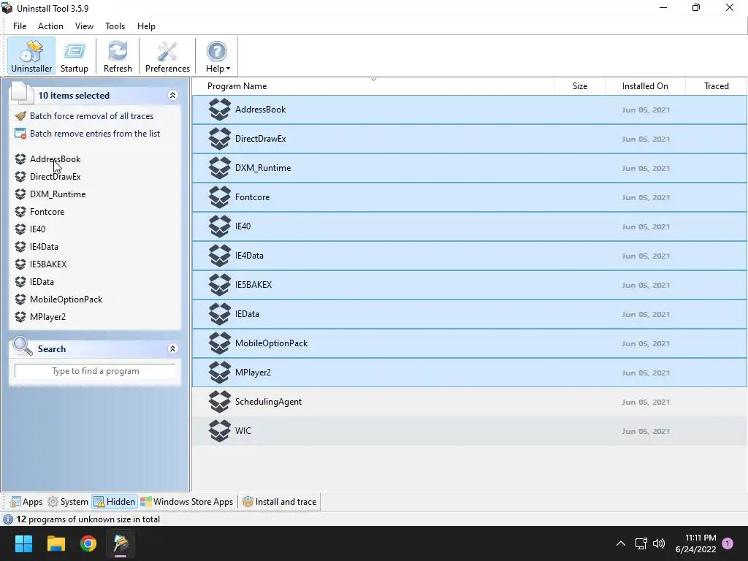This screenshot has width=748, height=561.
Task: Click DXM_Runtime package icon in program list
Action: (x=220, y=168)
